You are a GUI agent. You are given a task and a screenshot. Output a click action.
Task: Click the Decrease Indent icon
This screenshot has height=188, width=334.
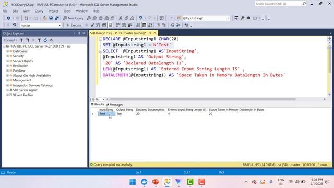pyautogui.click(x=172, y=25)
